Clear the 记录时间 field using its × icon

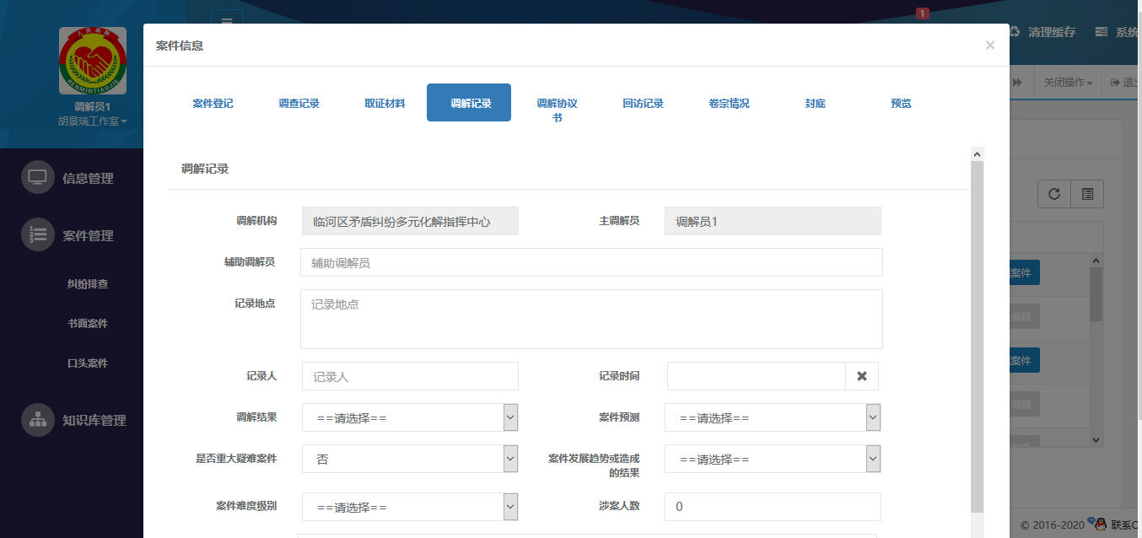tap(862, 375)
